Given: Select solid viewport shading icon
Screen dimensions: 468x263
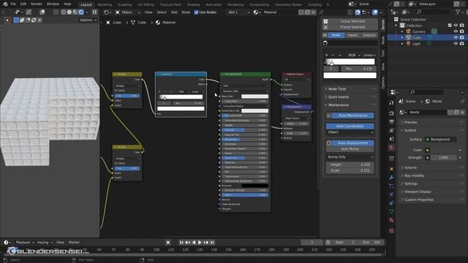Looking at the screenshot, I should tap(69, 12).
